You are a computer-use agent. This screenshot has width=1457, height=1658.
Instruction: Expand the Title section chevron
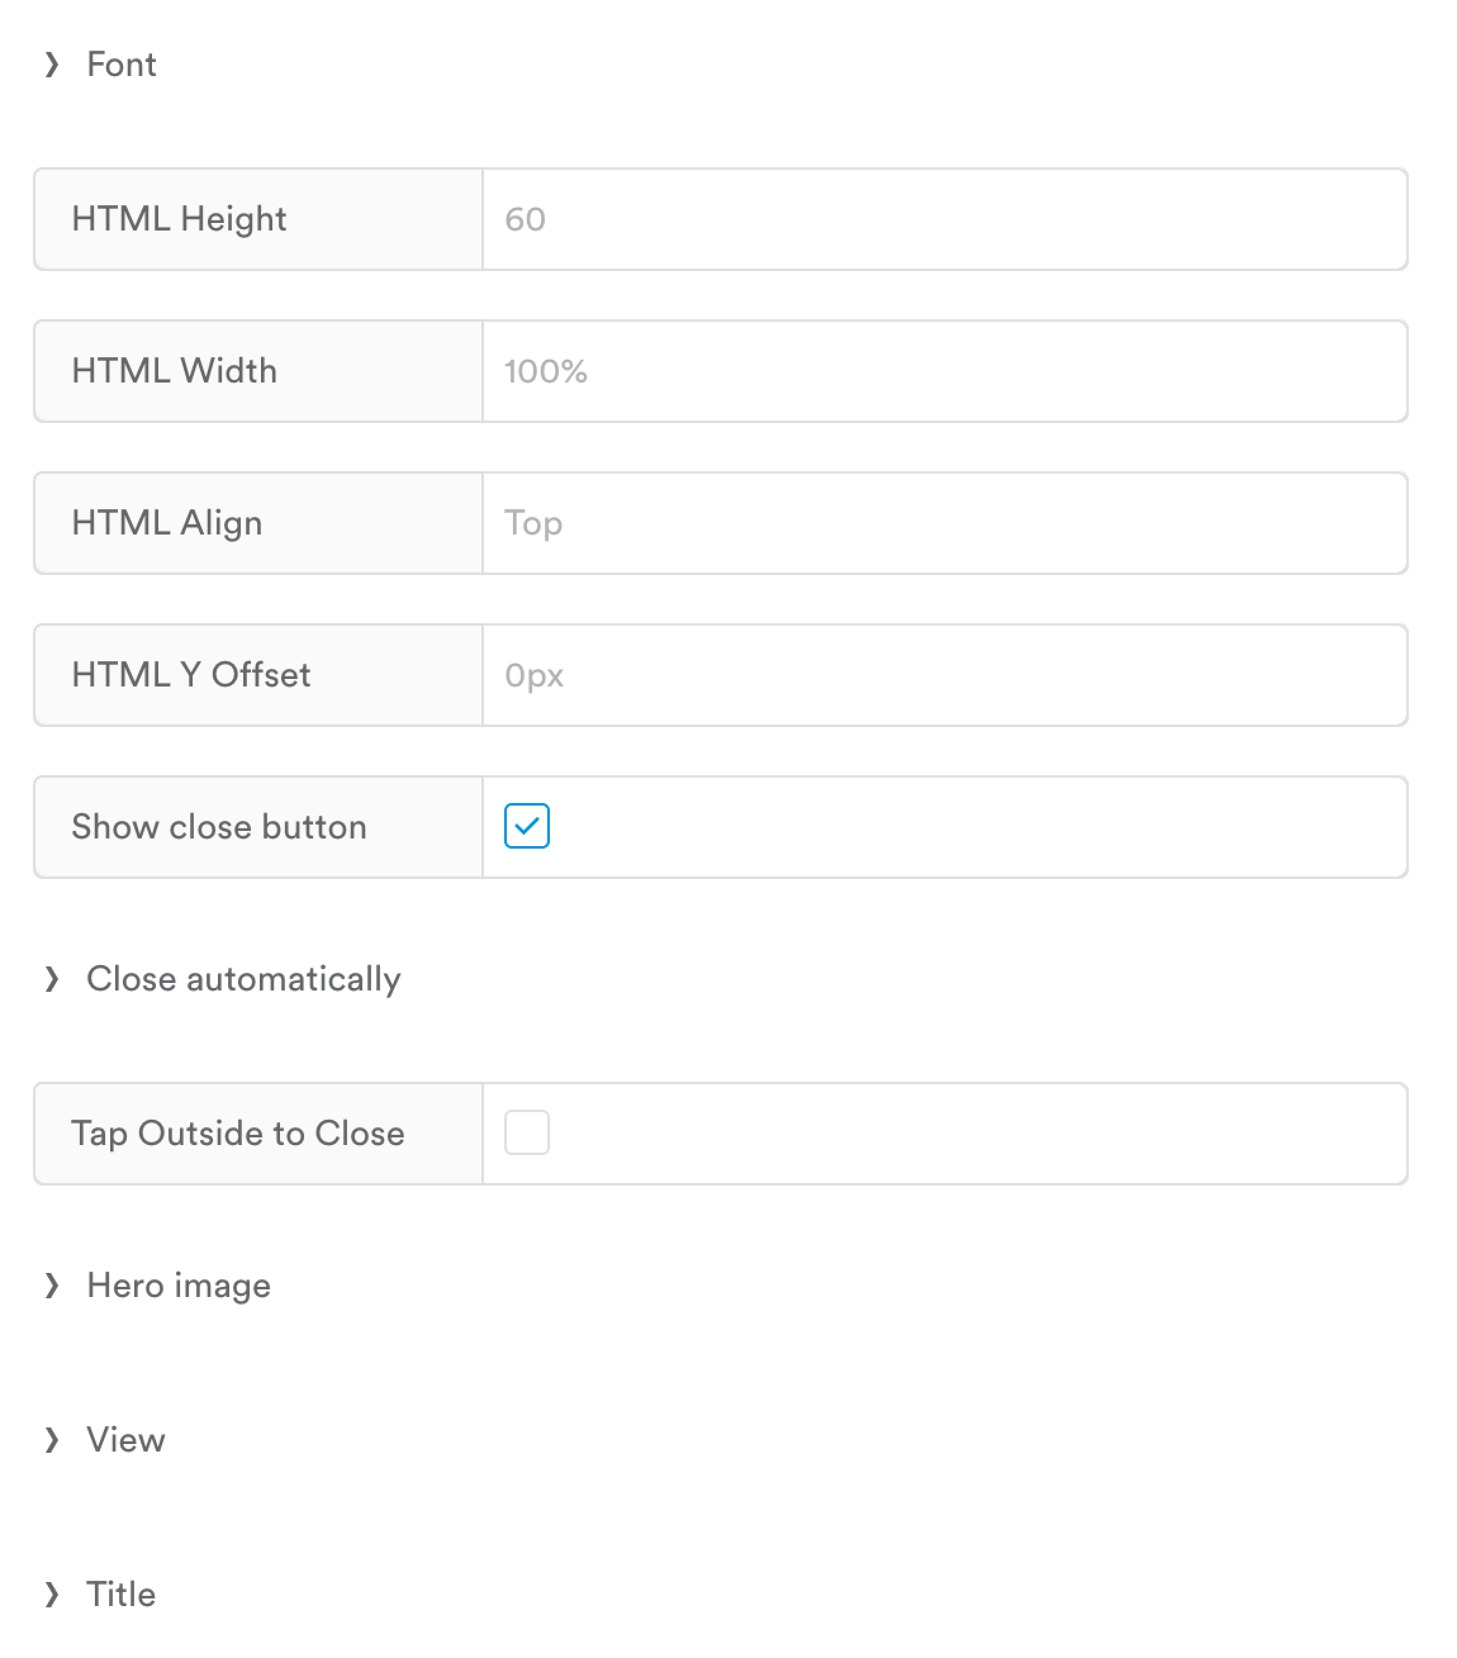click(x=52, y=1594)
